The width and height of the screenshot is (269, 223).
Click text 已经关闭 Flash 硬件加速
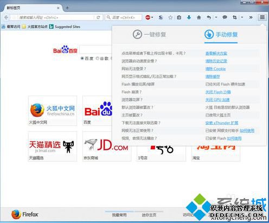click(225, 84)
